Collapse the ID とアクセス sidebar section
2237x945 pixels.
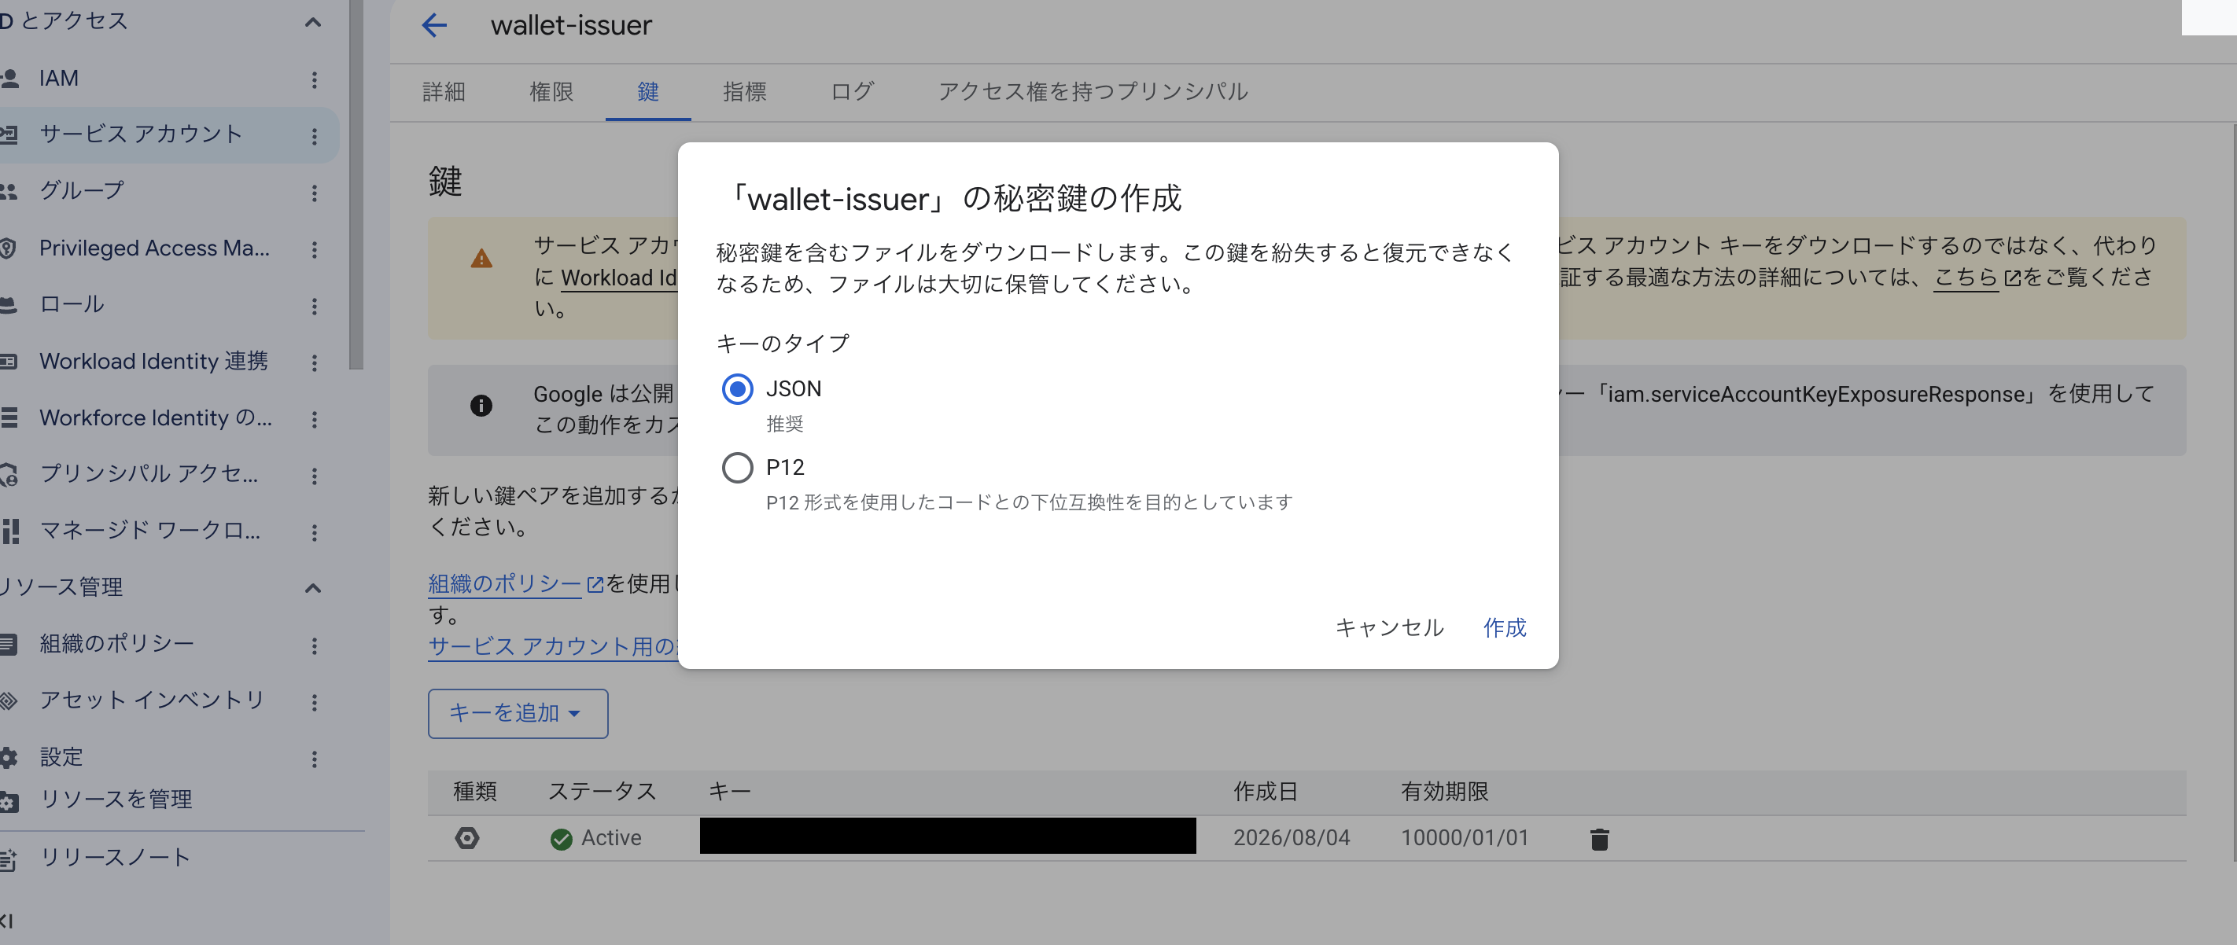coord(314,22)
